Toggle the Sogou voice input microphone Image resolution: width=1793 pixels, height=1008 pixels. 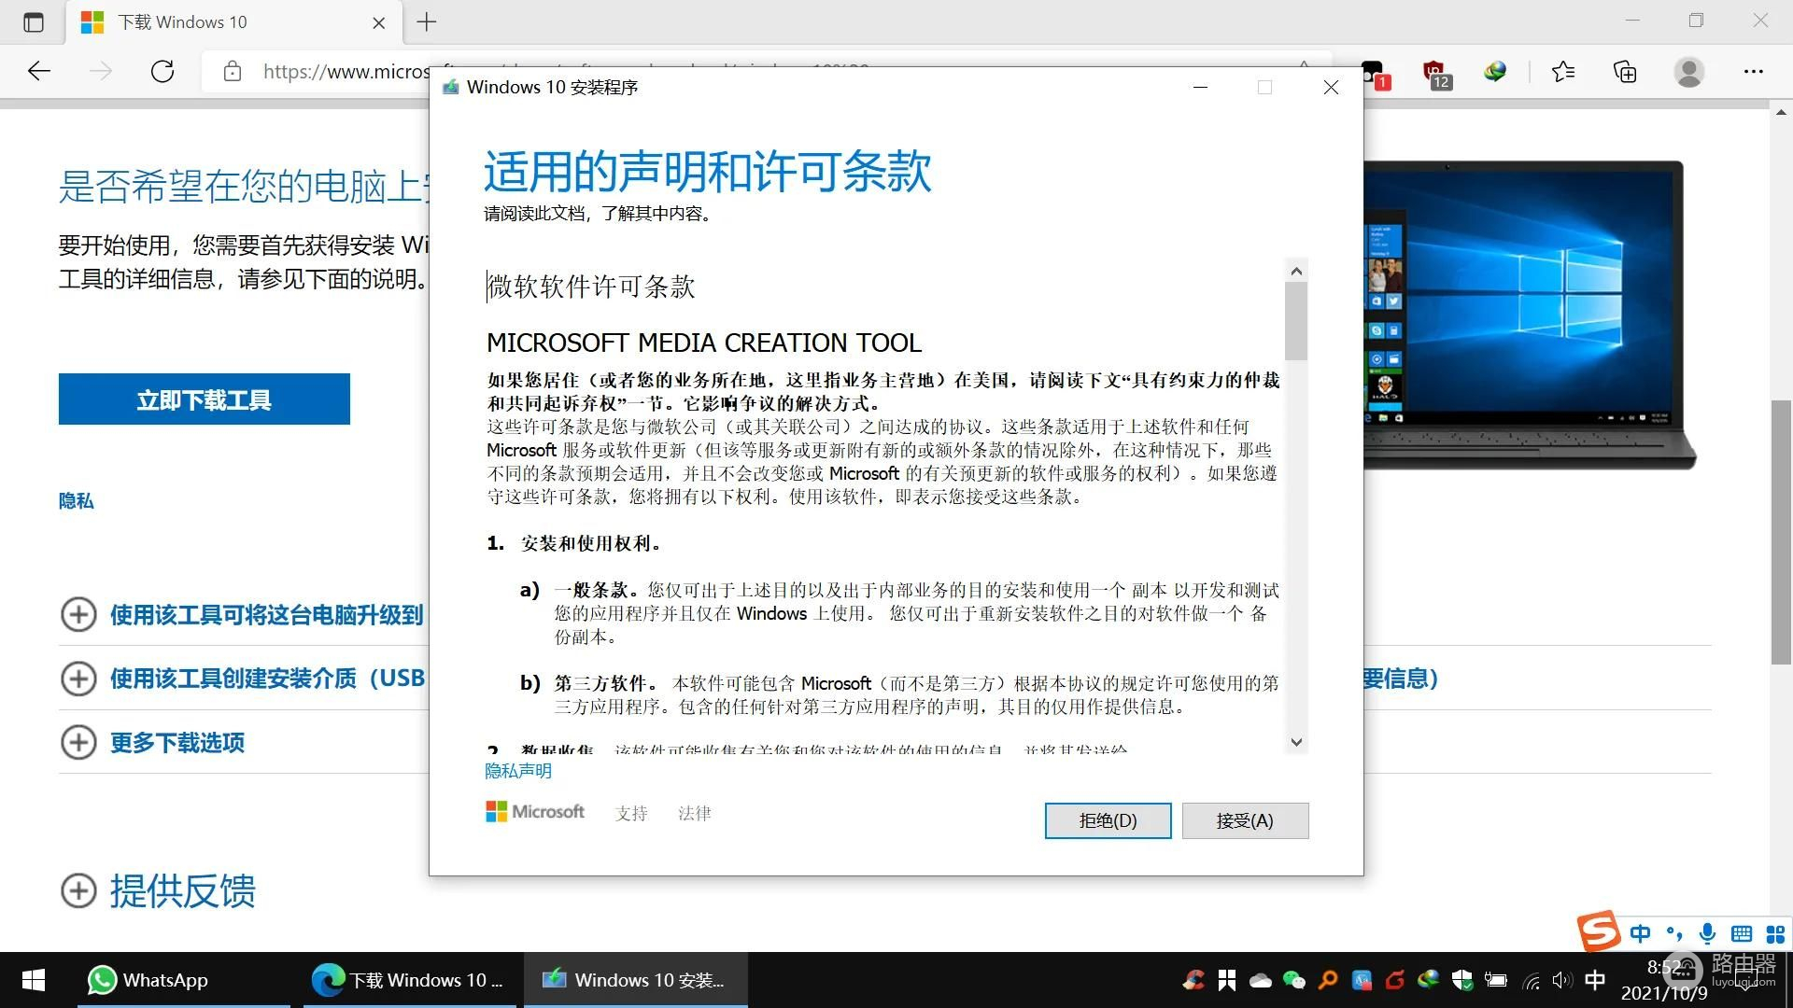click(x=1707, y=933)
